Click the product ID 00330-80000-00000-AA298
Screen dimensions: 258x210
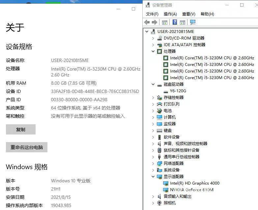coord(79,100)
